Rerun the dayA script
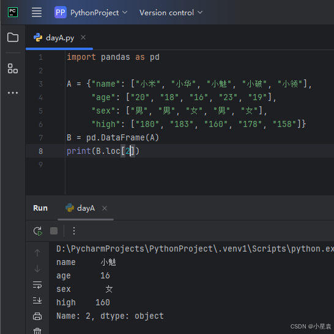The width and height of the screenshot is (334, 334). [38, 231]
